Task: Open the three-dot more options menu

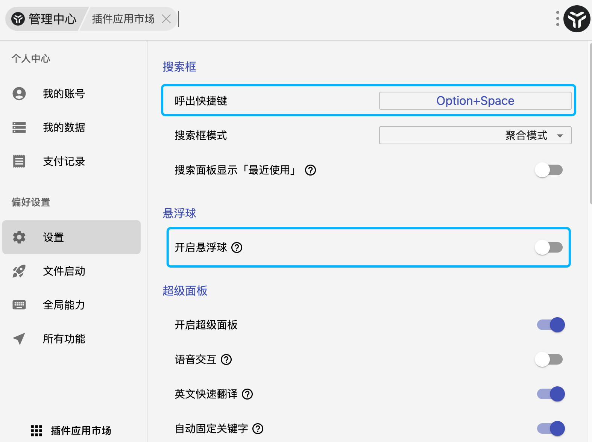Action: click(557, 18)
